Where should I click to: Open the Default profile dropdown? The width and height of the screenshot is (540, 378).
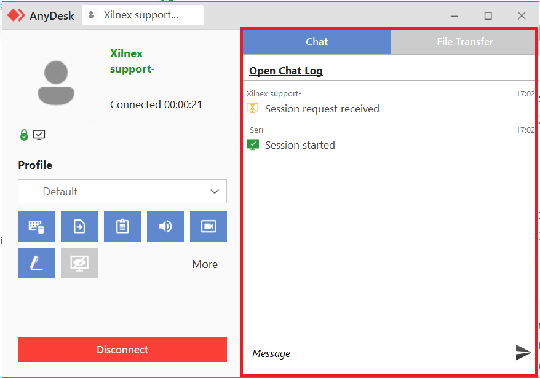[x=122, y=192]
